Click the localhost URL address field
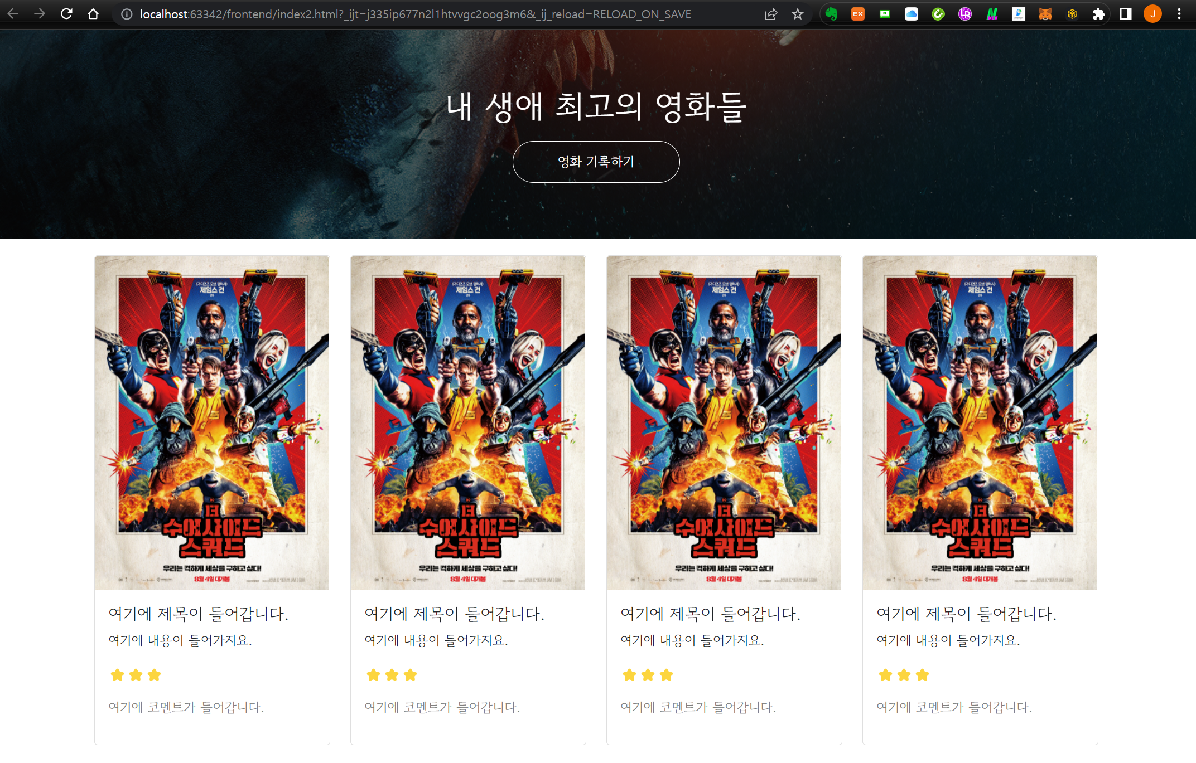The width and height of the screenshot is (1196, 763). (x=415, y=14)
